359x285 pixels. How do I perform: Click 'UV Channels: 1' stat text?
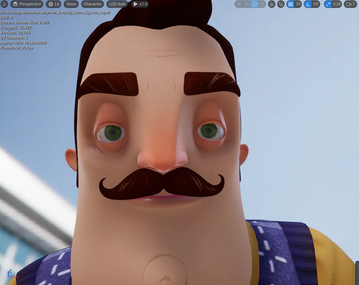pyautogui.click(x=14, y=38)
